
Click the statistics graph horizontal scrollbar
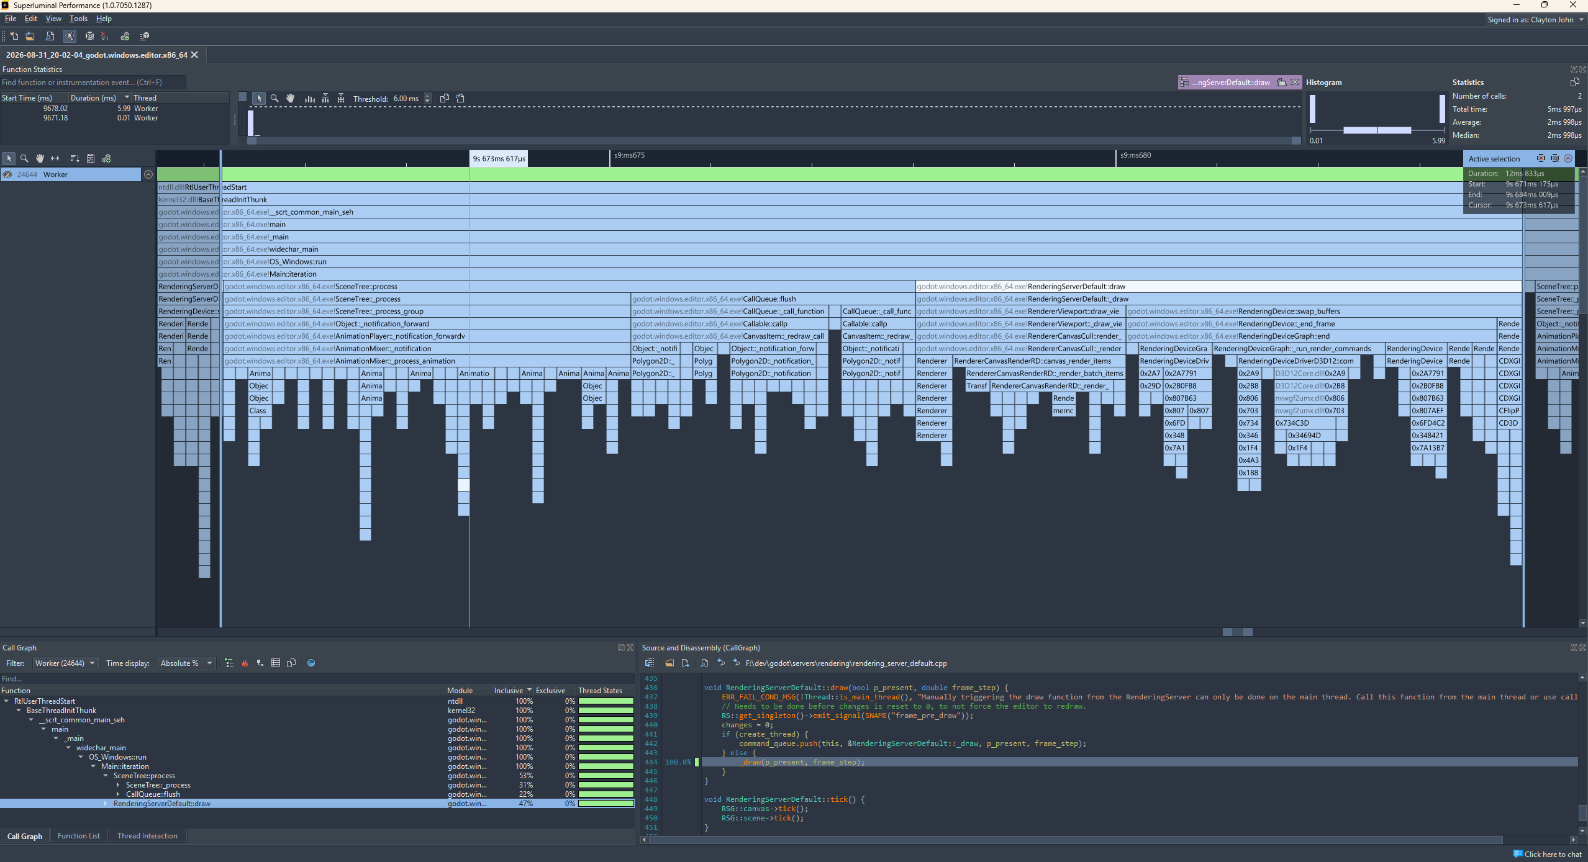pyautogui.click(x=774, y=140)
